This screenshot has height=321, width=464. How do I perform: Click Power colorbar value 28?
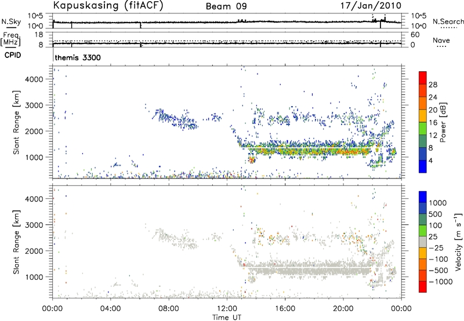click(433, 85)
